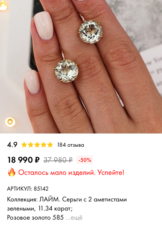Click the crossed-out price 37 980 ₽
This screenshot has width=162, height=225.
(58, 160)
